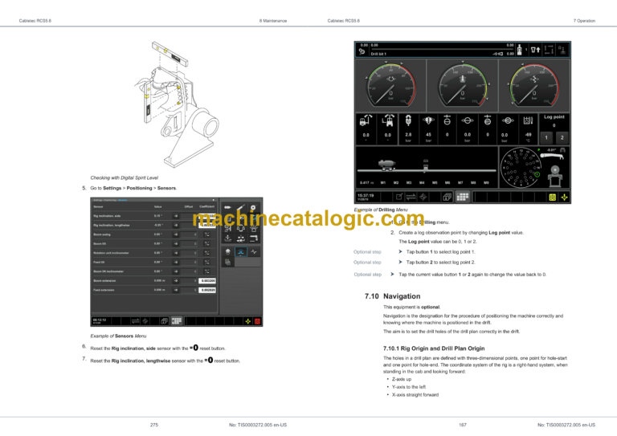Select the Feed tilt offset field
The image size is (617, 436).
(189, 263)
